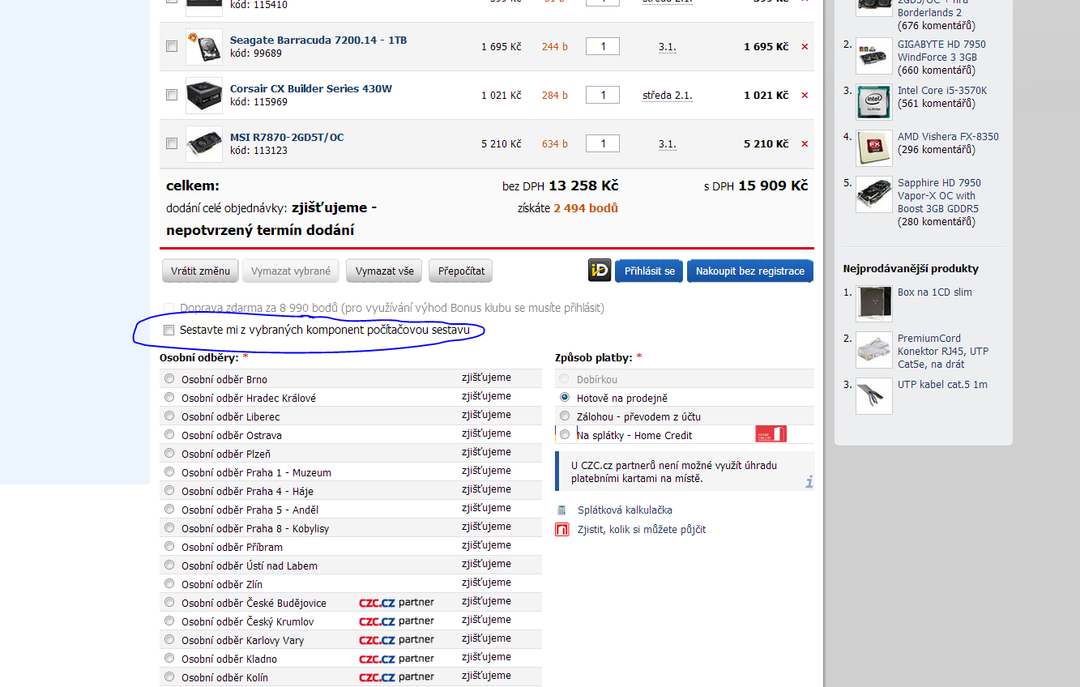Click the info icon in partner notice
Viewport: 1080px width, 687px height.
tap(809, 483)
